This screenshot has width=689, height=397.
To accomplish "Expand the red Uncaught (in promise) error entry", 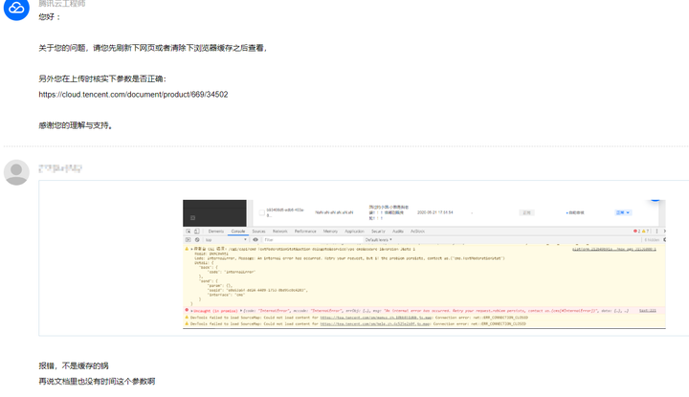I will (191, 311).
